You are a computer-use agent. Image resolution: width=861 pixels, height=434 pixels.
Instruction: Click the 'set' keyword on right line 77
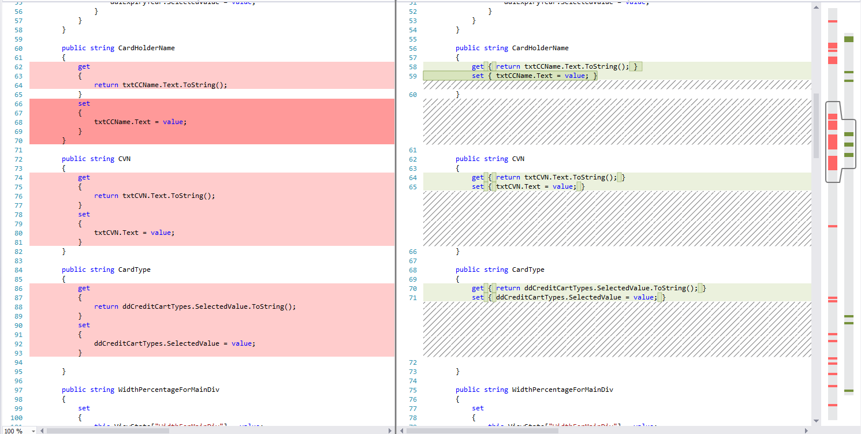click(478, 408)
